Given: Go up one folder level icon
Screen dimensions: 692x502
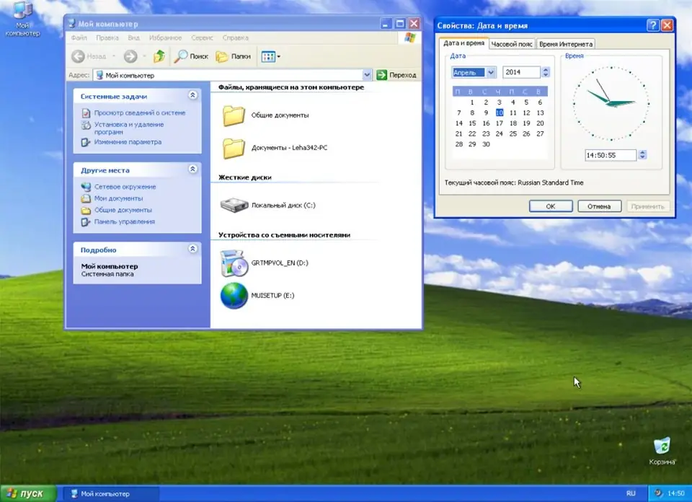Looking at the screenshot, I should pos(159,56).
